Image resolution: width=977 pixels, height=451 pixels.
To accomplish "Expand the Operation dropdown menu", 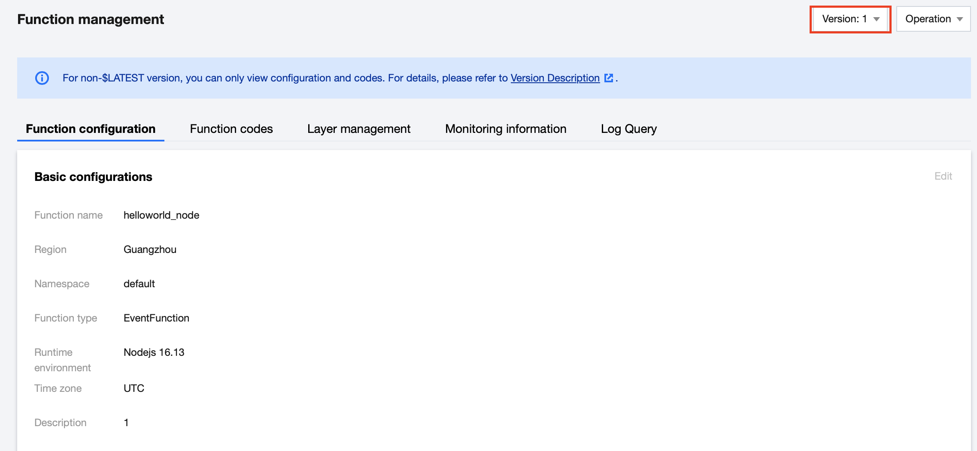I will tap(933, 19).
